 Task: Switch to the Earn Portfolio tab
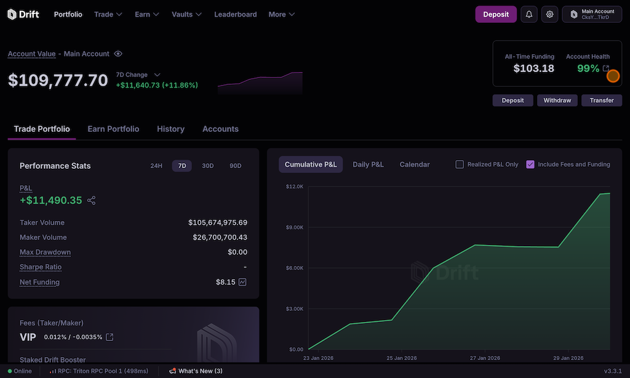[113, 129]
